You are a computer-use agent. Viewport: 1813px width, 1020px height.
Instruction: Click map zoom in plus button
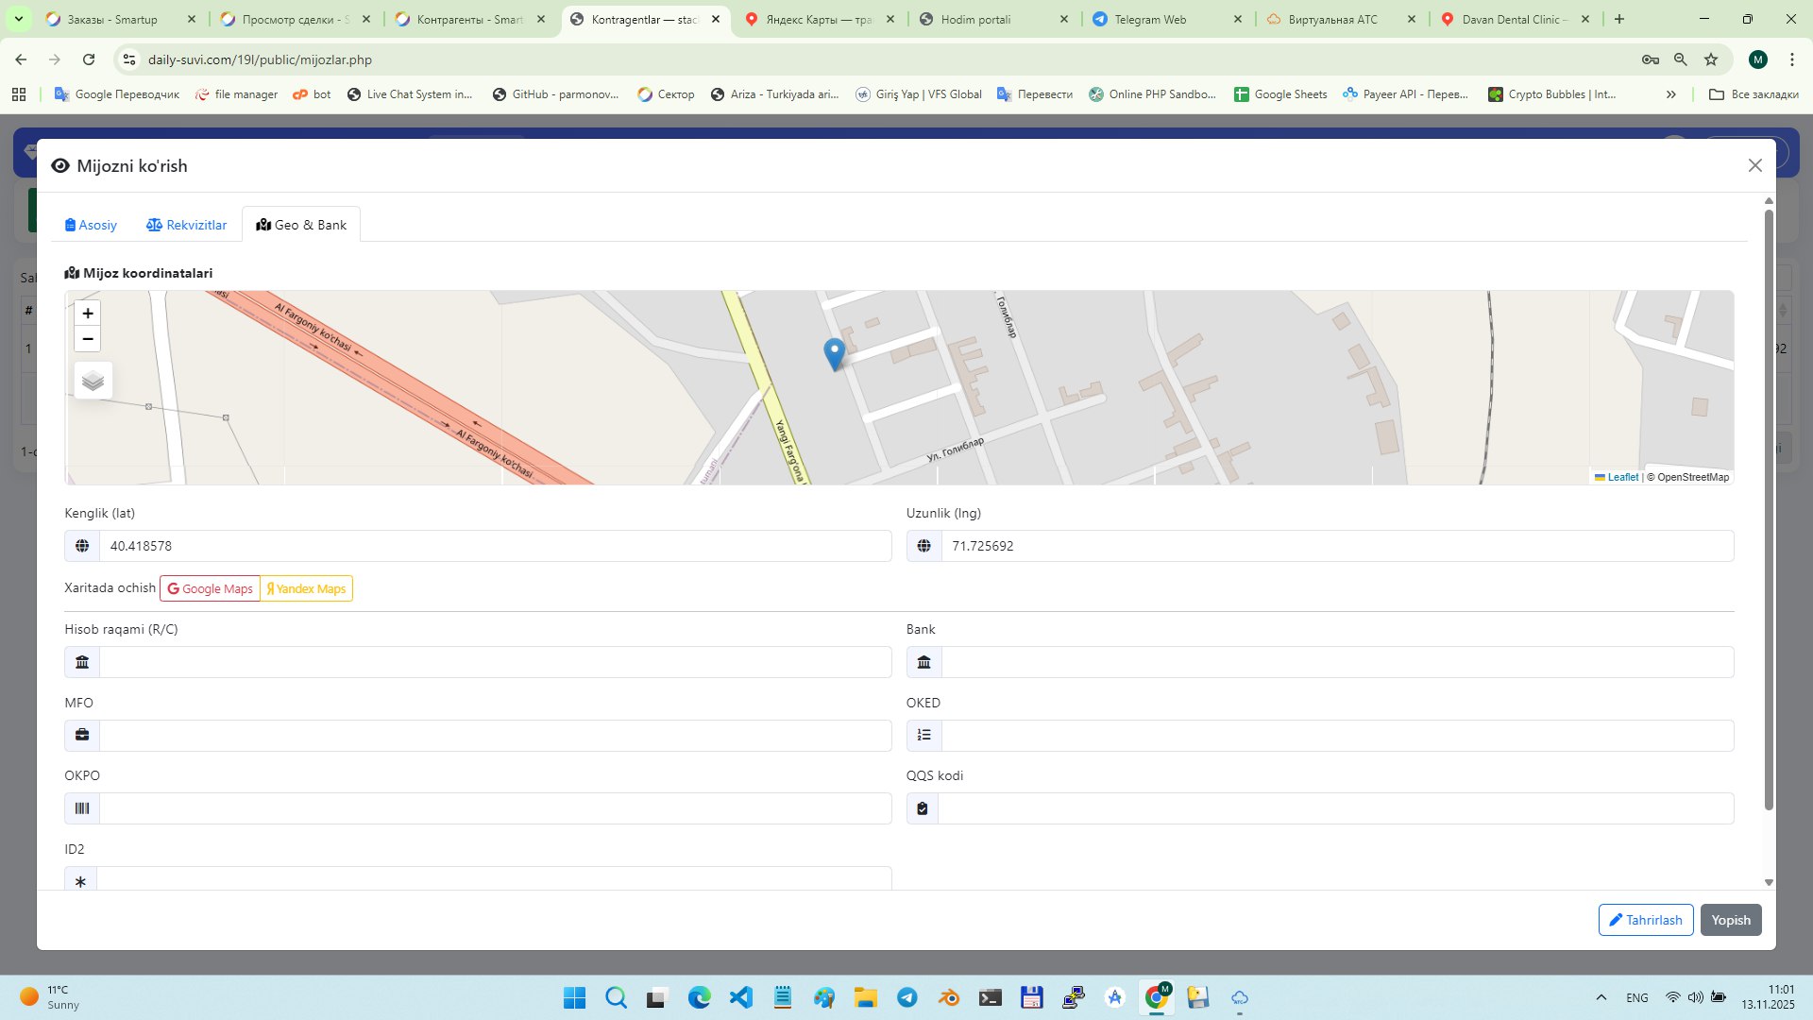pos(88,314)
